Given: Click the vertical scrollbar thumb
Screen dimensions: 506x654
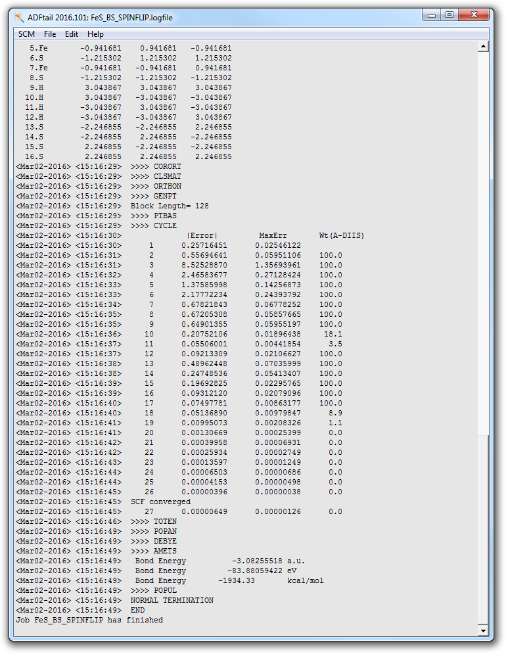Looking at the screenshot, I should (483, 530).
